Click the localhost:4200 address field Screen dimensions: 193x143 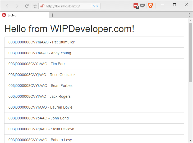[x=70, y=6]
